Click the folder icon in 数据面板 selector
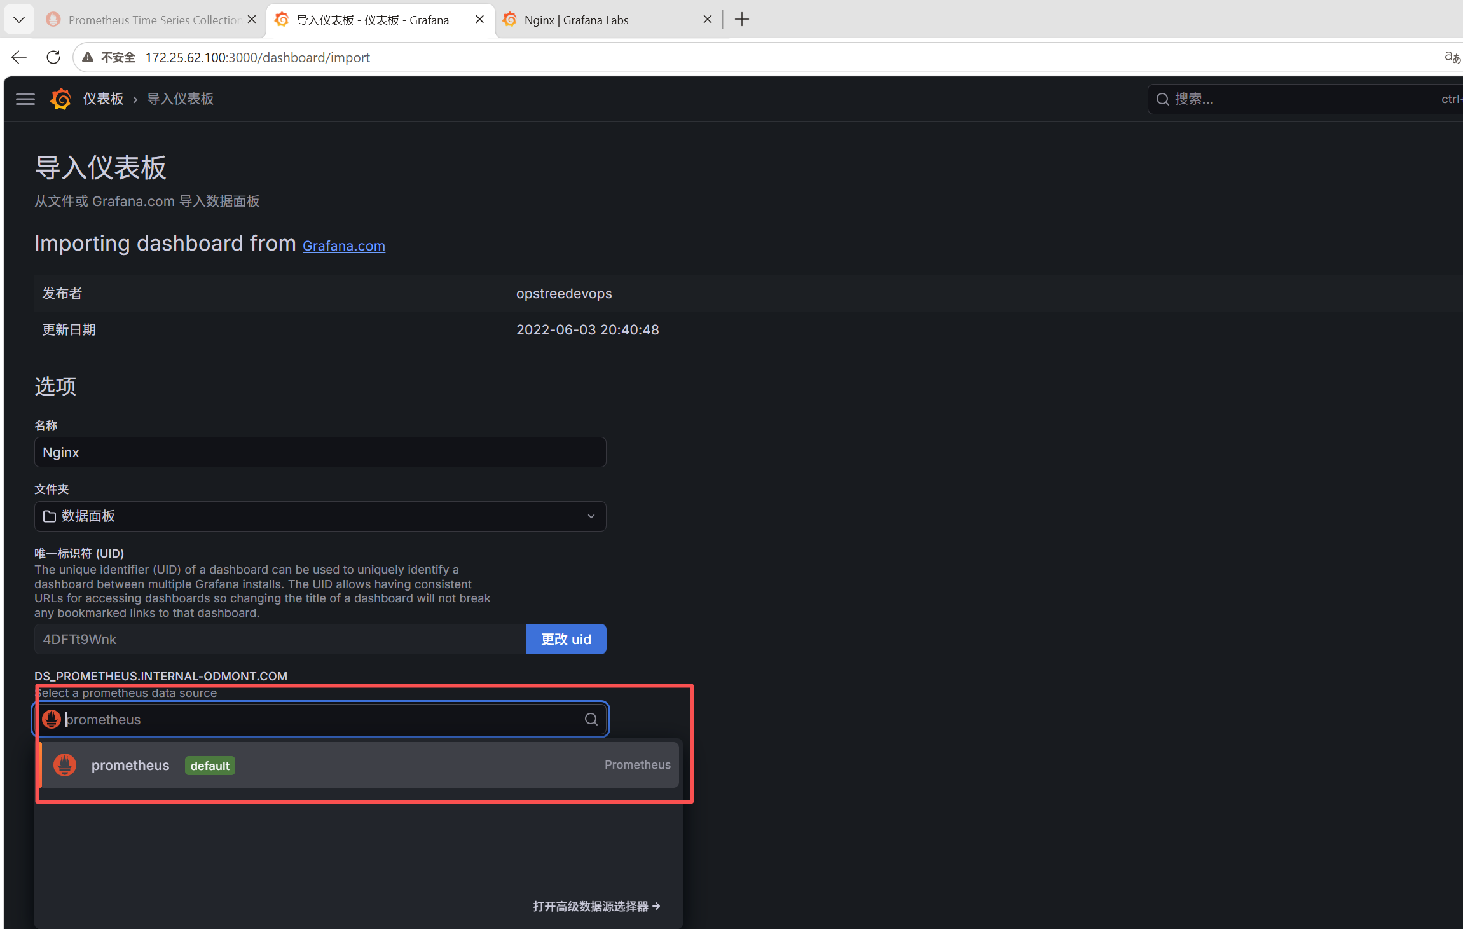Viewport: 1463px width, 929px height. pos(50,516)
